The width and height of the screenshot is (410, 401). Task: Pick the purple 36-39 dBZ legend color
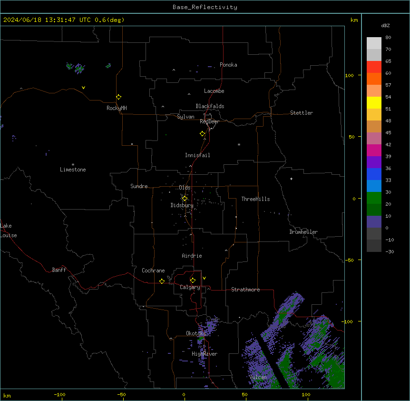click(x=374, y=162)
